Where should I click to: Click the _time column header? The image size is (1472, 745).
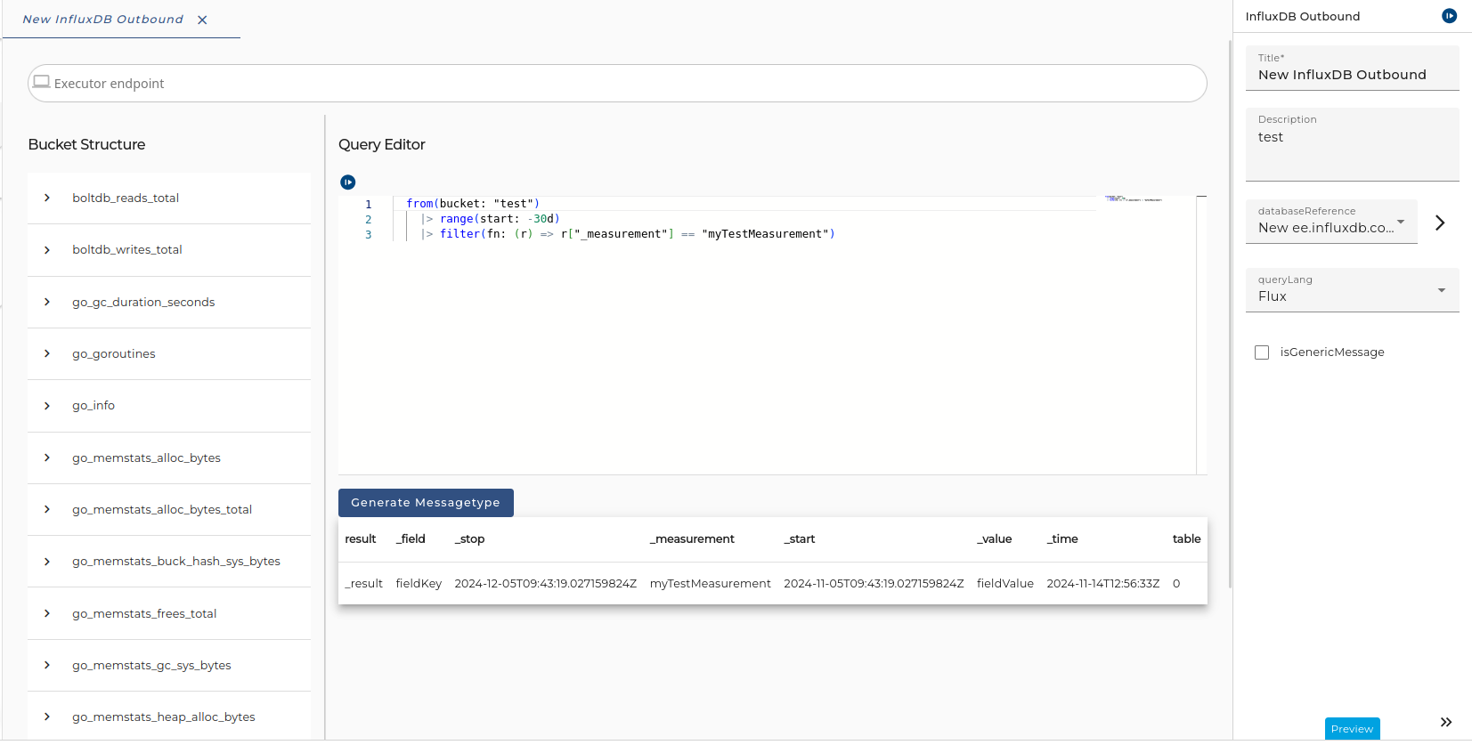[x=1062, y=539]
